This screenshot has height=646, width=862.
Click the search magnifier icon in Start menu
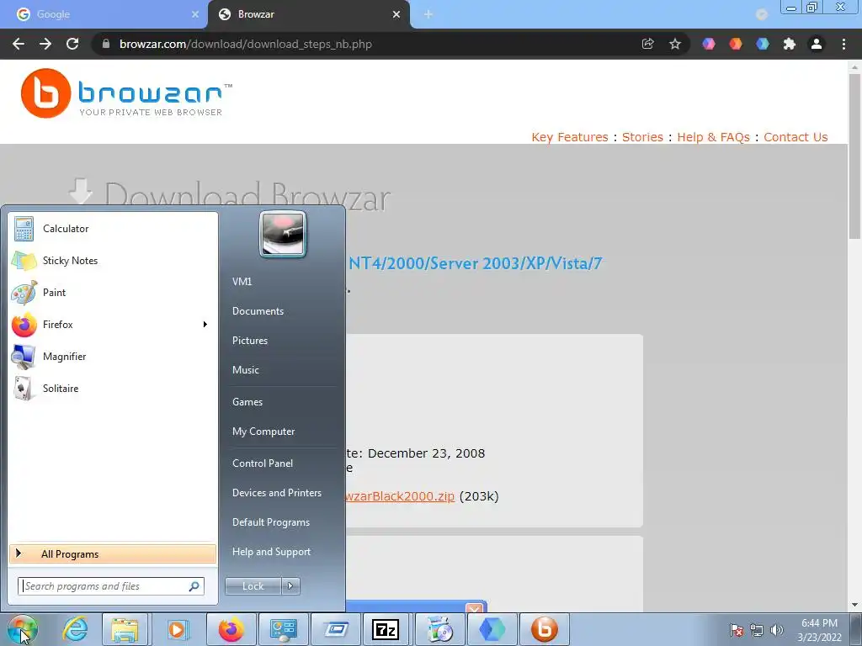(194, 586)
